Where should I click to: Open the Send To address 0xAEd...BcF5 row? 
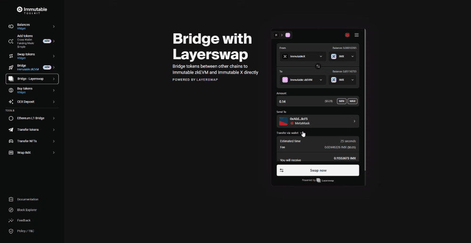click(x=318, y=121)
